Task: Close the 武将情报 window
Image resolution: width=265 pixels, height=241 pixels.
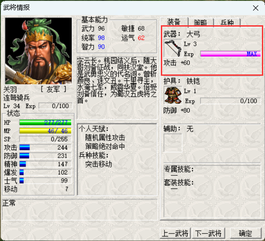Action: (256, 8)
